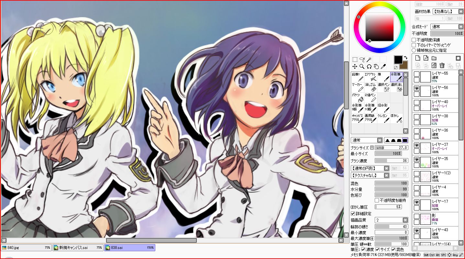This screenshot has width=465, height=259.
Task: Switch to 840.jpg document tab
Action: tap(26, 248)
